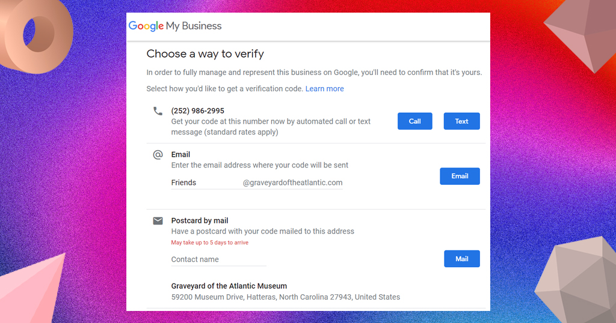Click the Email option label
This screenshot has height=323, width=616.
[180, 154]
